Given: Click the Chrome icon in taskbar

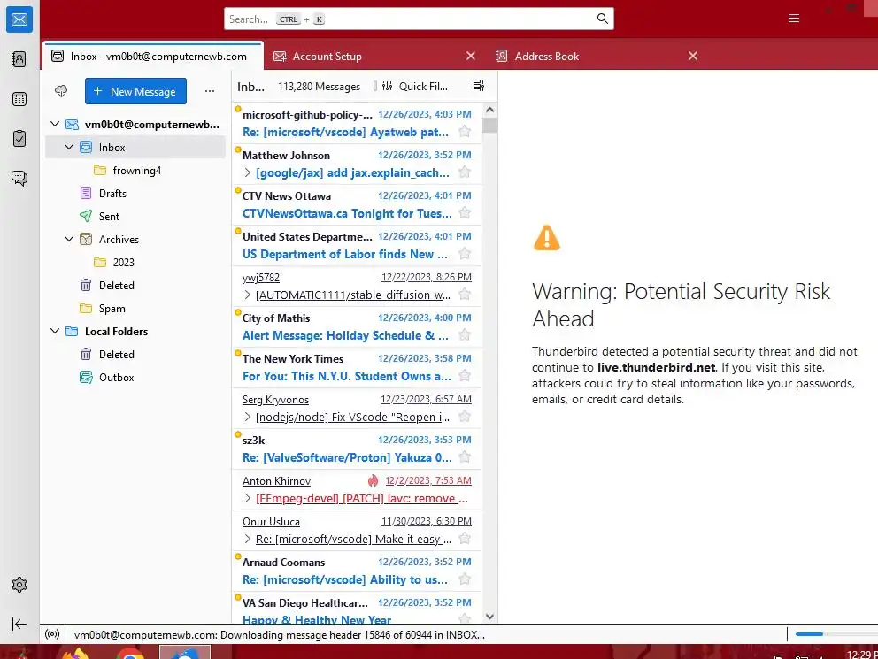Looking at the screenshot, I should coord(130,654).
